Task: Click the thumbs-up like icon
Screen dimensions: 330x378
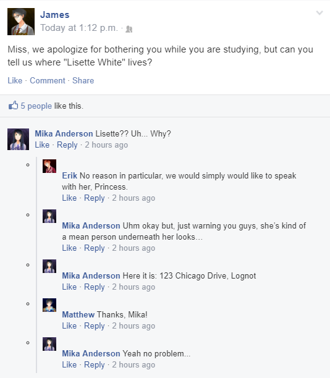Action: click(x=13, y=106)
